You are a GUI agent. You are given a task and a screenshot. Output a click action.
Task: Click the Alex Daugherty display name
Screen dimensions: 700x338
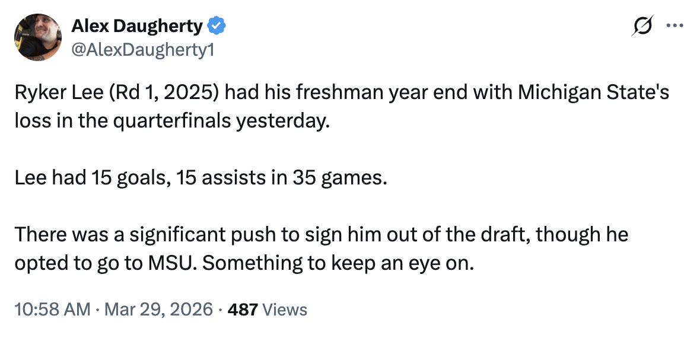[x=138, y=26]
